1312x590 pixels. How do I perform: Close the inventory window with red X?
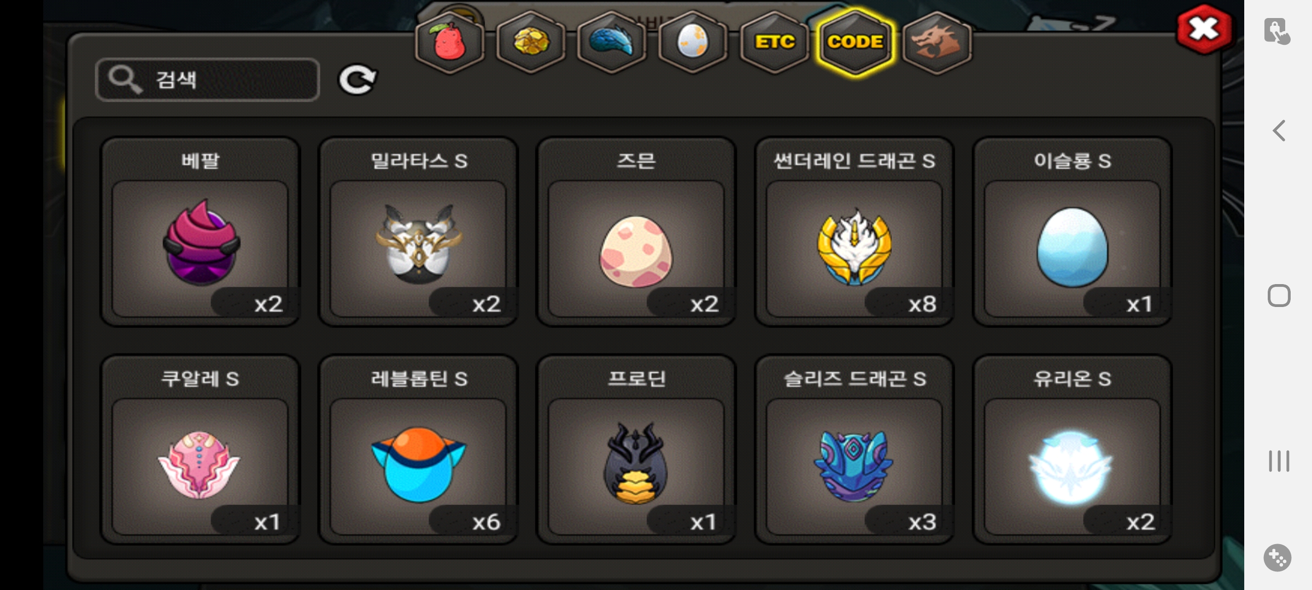(1204, 29)
